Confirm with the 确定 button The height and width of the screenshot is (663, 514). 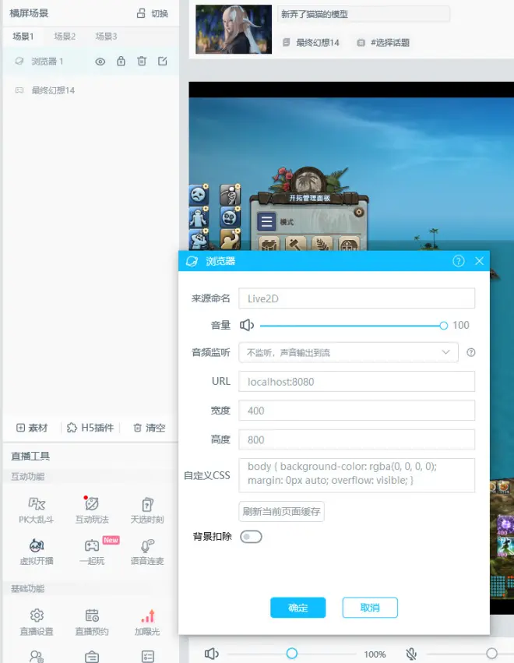pos(298,608)
